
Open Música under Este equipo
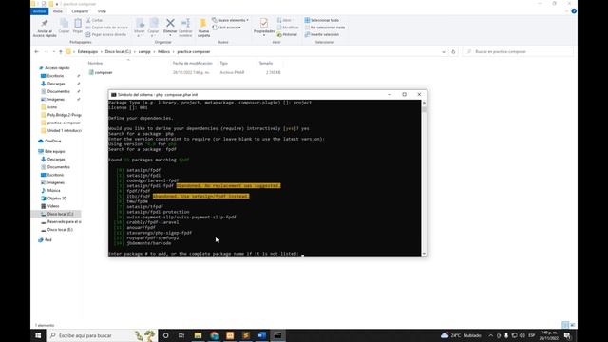tap(53, 190)
